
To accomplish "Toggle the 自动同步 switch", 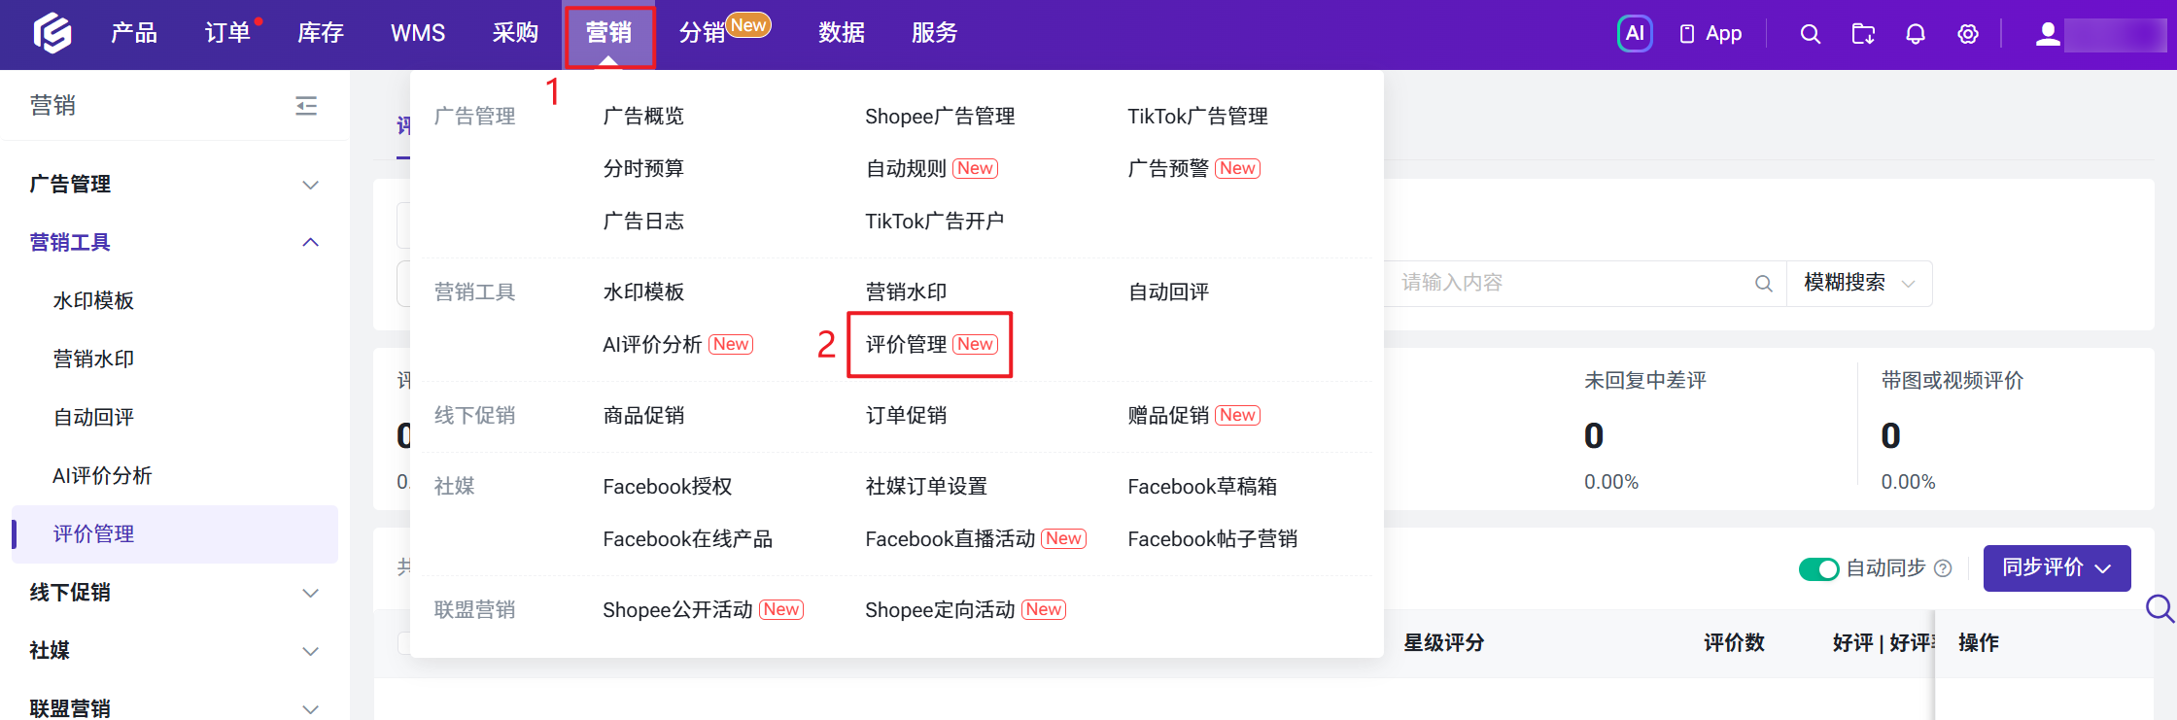I will pos(1818,568).
